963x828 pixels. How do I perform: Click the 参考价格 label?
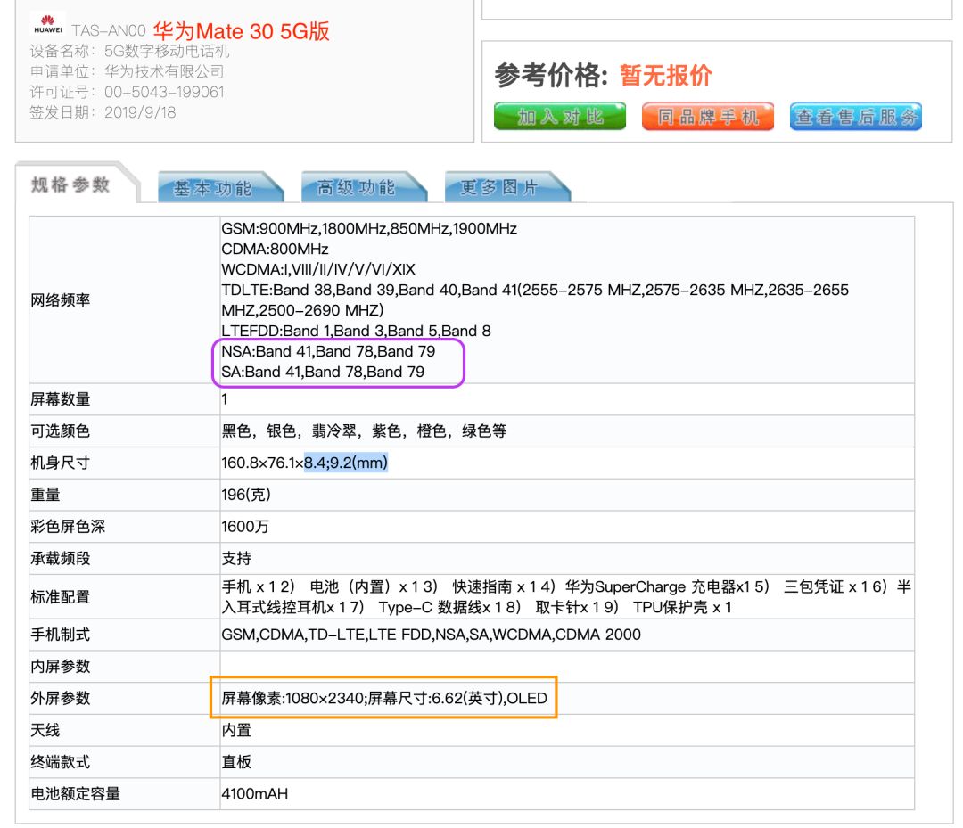pos(551,76)
